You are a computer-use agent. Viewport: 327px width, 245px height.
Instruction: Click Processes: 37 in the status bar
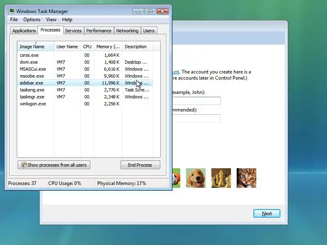22,183
